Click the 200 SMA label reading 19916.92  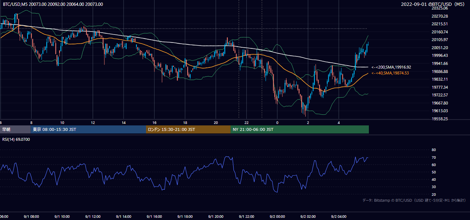(x=391, y=67)
